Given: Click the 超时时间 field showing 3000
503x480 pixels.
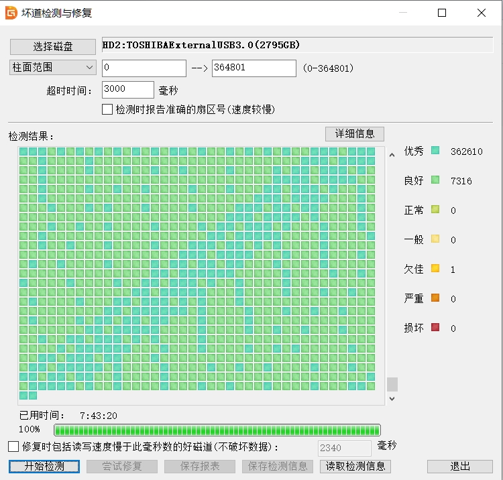Looking at the screenshot, I should click(x=128, y=89).
